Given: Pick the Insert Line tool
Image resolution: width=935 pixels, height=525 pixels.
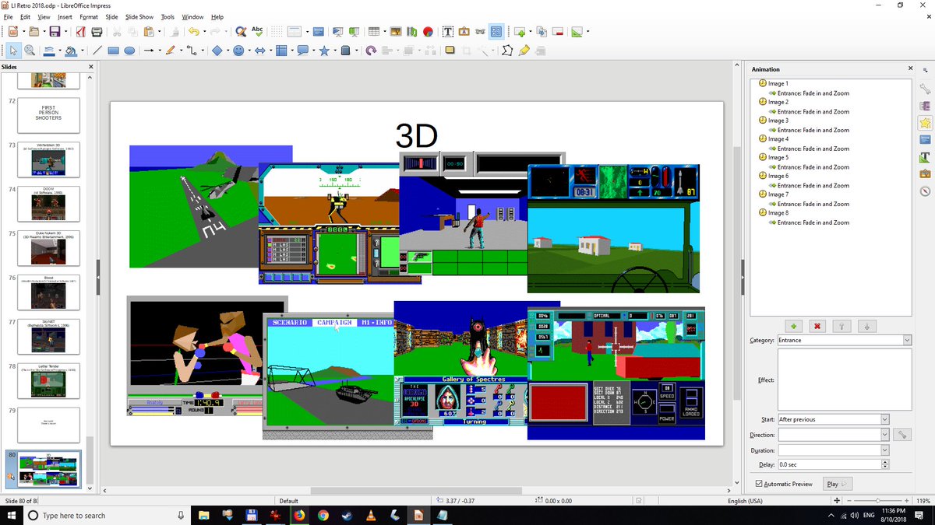Looking at the screenshot, I should tap(97, 51).
